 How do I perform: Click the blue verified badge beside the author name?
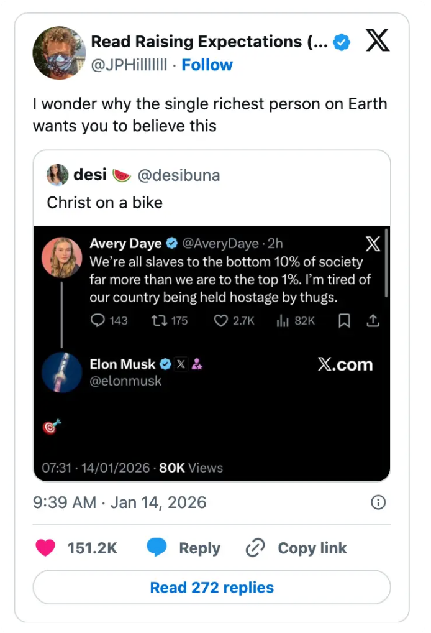[342, 42]
